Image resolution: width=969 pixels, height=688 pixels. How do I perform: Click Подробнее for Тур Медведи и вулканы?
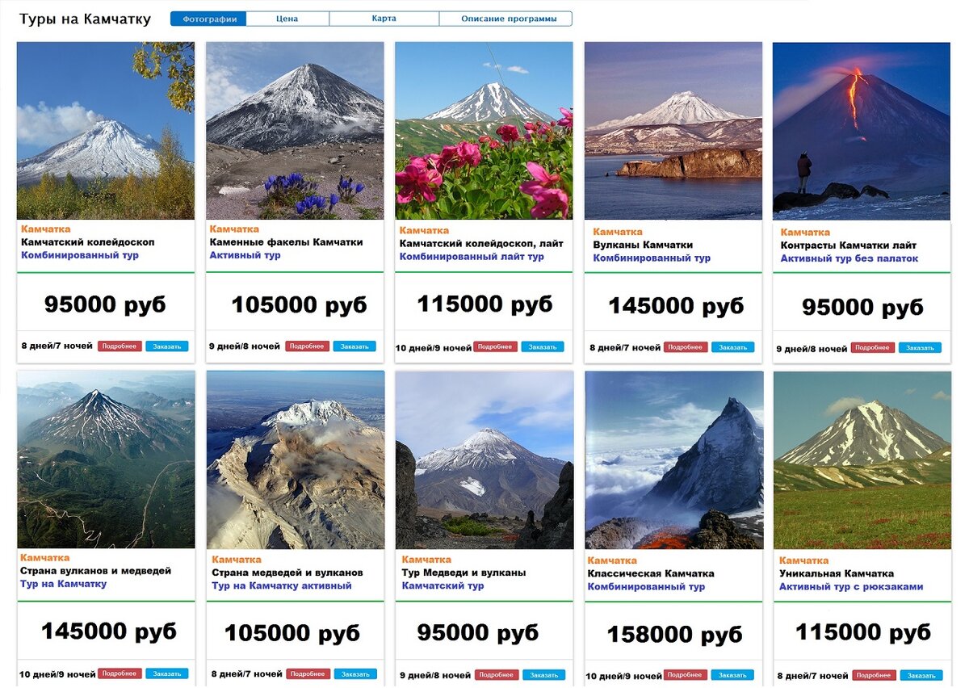click(497, 675)
